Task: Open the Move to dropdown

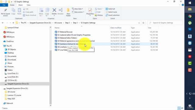Action: click(41, 12)
